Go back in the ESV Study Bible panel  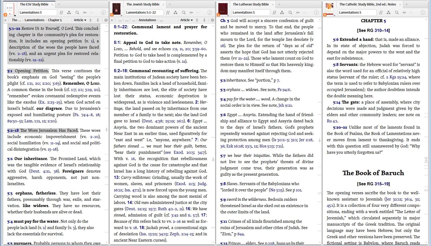click(85, 13)
